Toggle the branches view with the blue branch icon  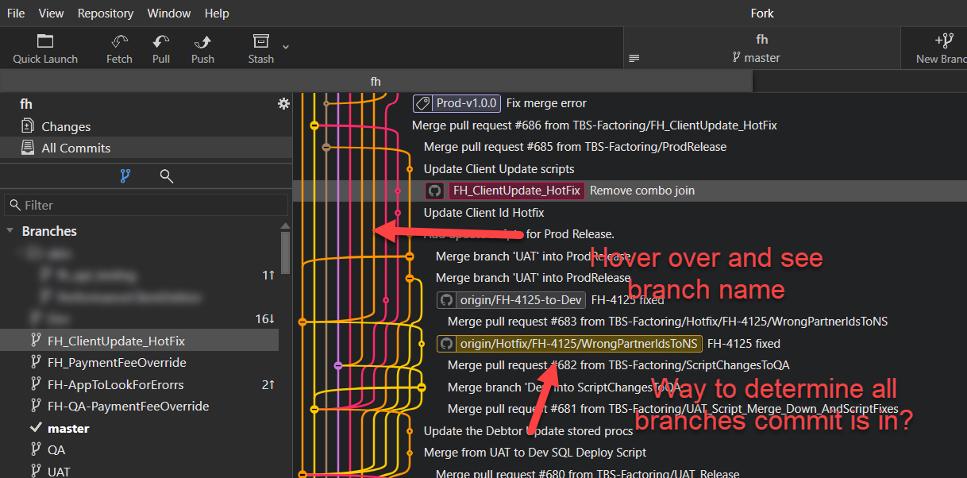[125, 175]
